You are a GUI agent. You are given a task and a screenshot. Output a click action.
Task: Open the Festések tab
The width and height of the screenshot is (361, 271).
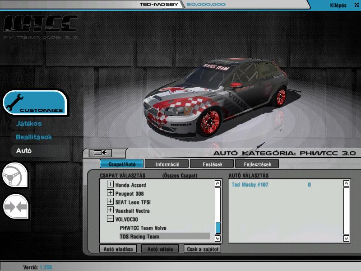212,164
